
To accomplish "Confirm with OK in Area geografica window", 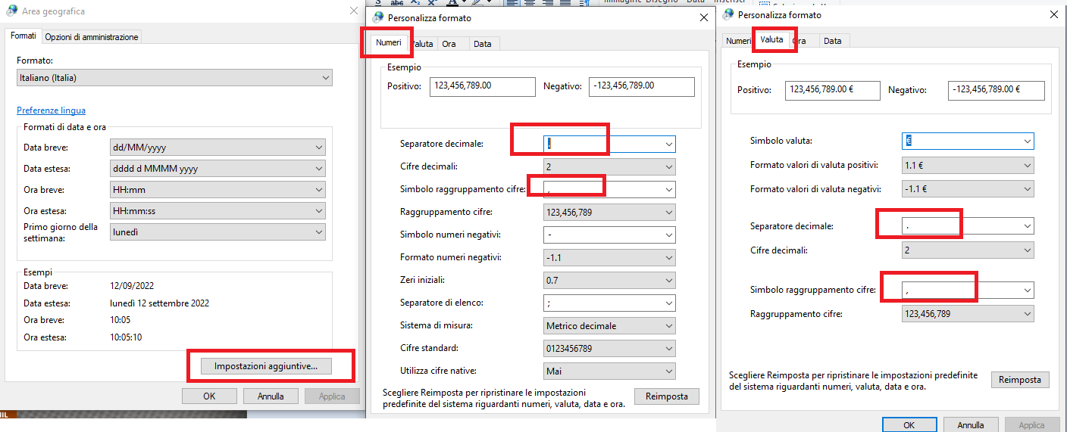I will (x=209, y=396).
